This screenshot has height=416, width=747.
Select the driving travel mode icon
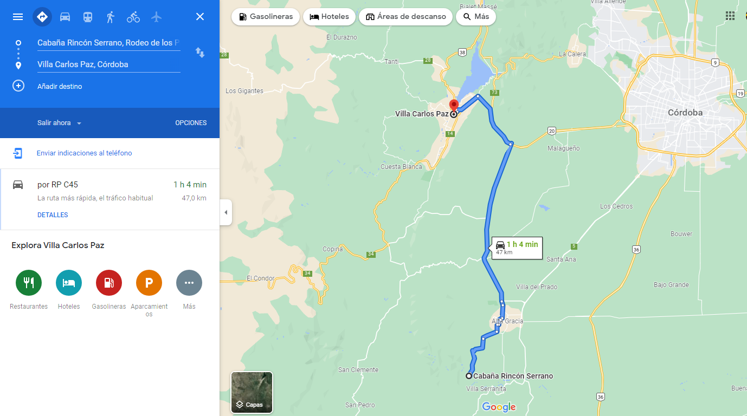click(65, 17)
